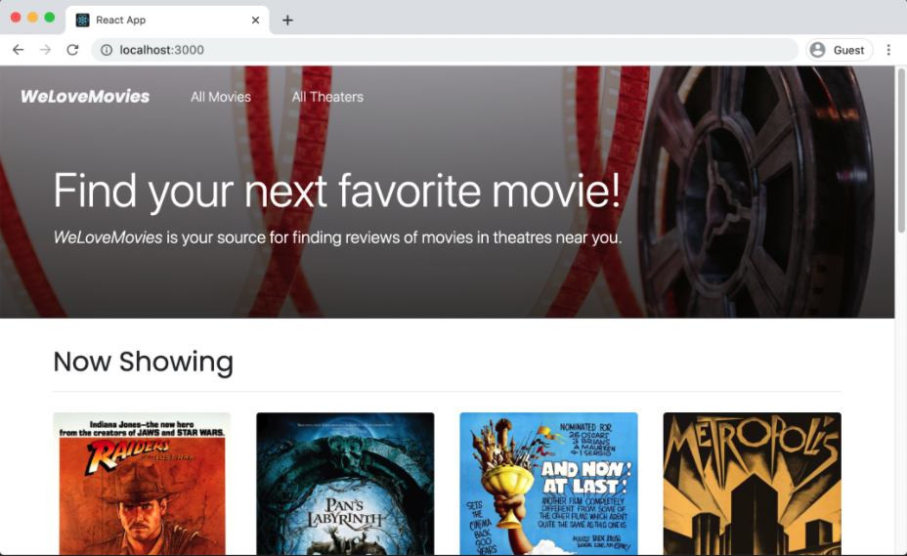Click the 'Find your next favorite movie!' headline
The height and width of the screenshot is (556, 907).
click(336, 191)
